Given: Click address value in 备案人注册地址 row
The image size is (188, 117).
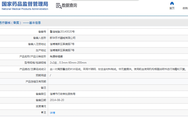Looking at the screenshot, I should click(x=62, y=44).
